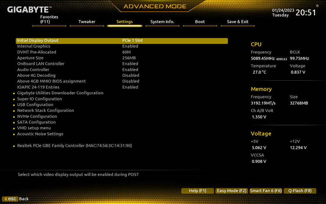Open Acoustic Noise Settings submenu
The width and height of the screenshot is (326, 204).
click(40, 134)
